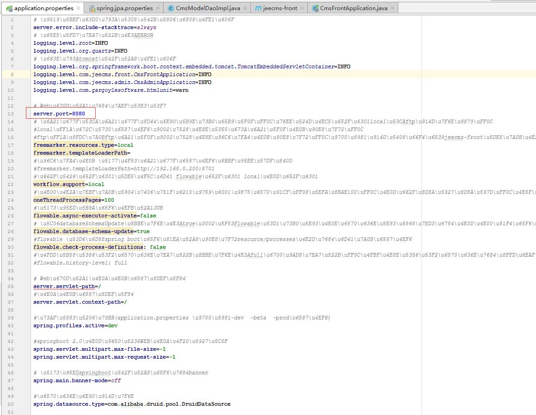Close the CmsModelDaoImpl.java tab
Viewport: 536px width, 415px height.
(245, 8)
